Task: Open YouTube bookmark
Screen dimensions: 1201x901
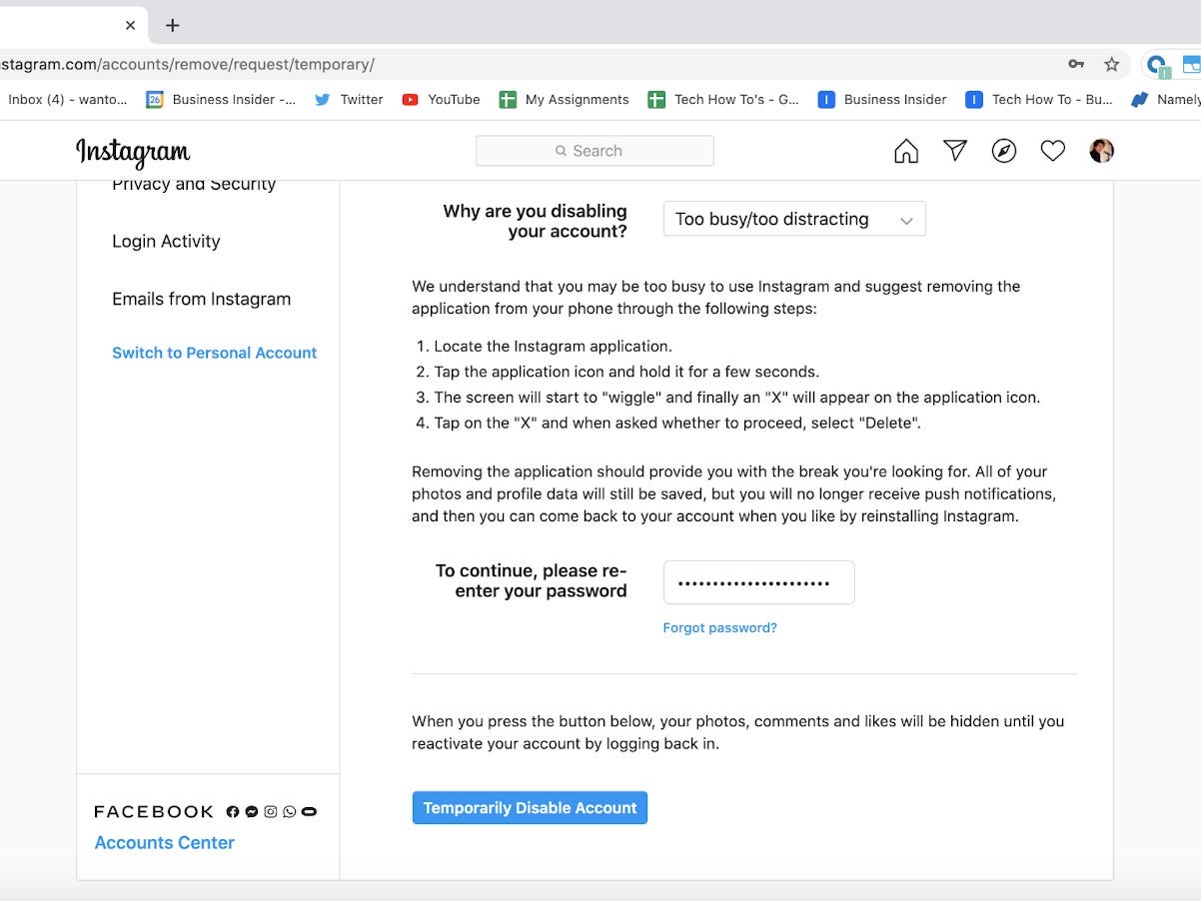Action: (441, 99)
